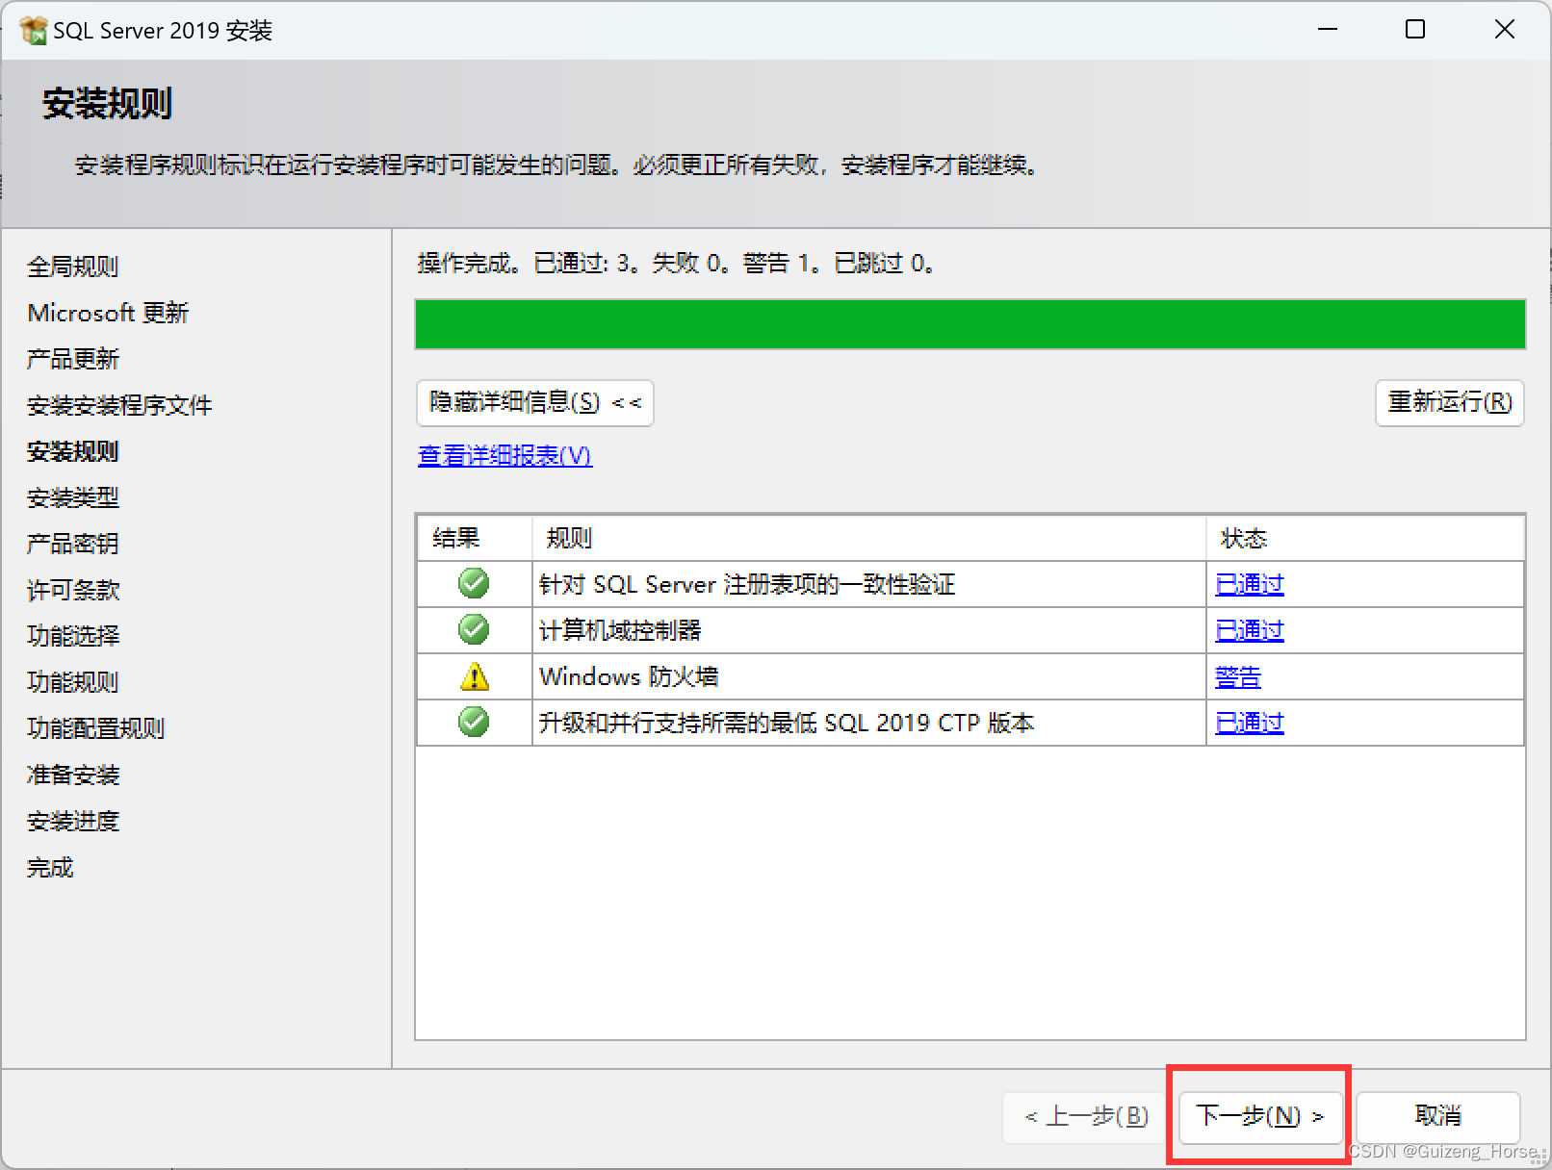
Task: Select the bold 安装规则 step in sidebar
Action: click(73, 451)
